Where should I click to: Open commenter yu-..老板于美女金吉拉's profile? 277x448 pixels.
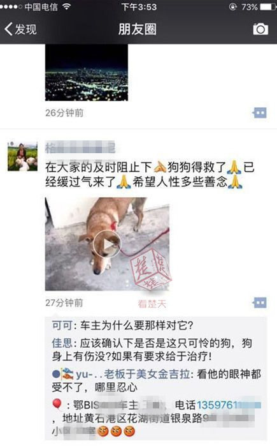121,374
